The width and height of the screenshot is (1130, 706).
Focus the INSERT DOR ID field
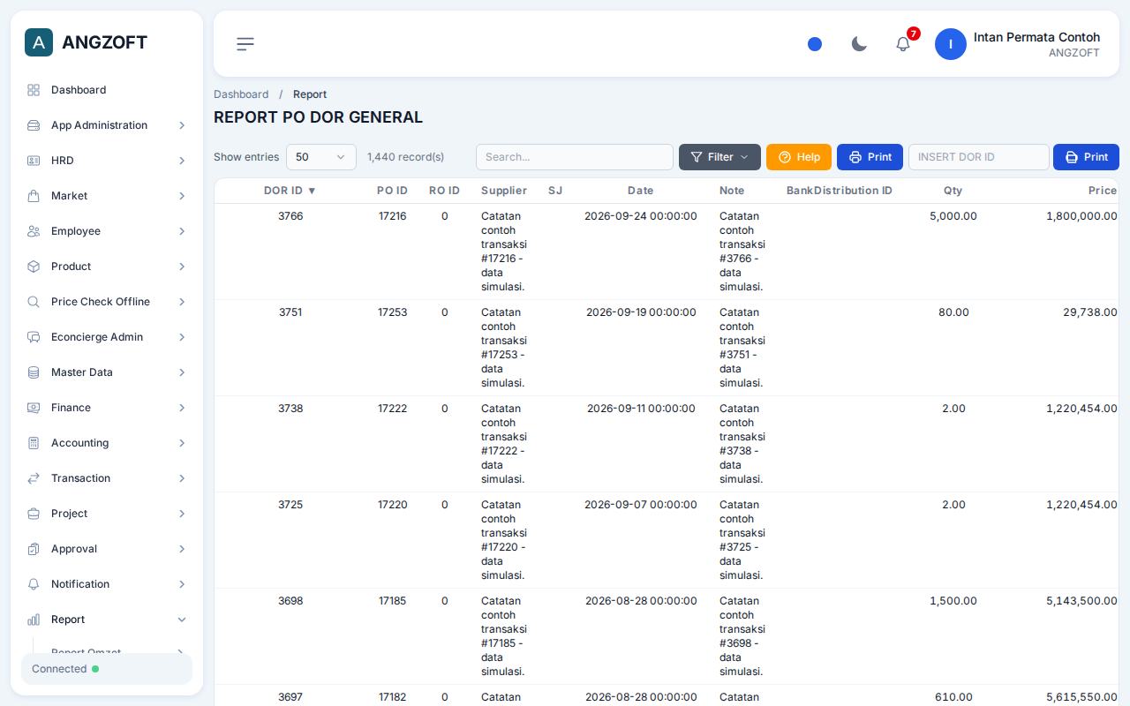[x=979, y=157]
